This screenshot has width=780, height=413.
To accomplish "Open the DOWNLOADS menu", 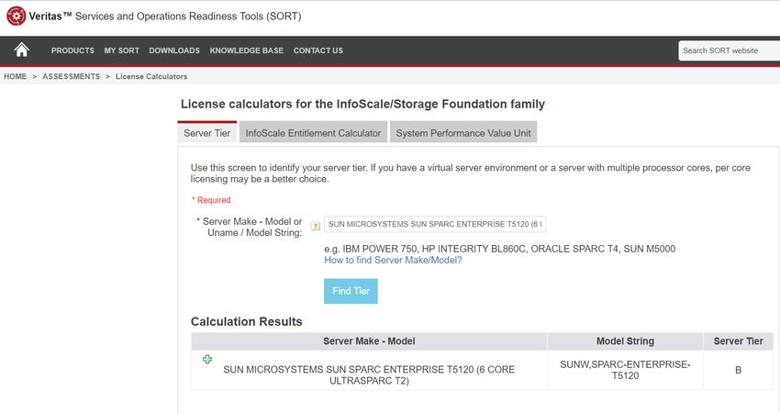I will click(174, 50).
